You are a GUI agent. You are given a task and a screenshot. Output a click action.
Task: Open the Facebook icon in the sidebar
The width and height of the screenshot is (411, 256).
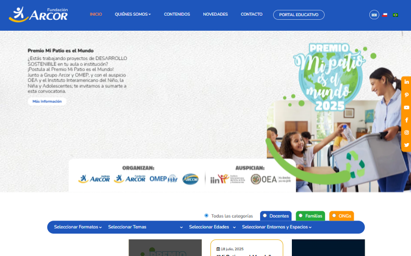(406, 120)
